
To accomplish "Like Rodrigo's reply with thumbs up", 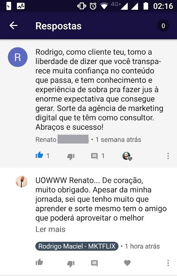I will click(x=39, y=262).
